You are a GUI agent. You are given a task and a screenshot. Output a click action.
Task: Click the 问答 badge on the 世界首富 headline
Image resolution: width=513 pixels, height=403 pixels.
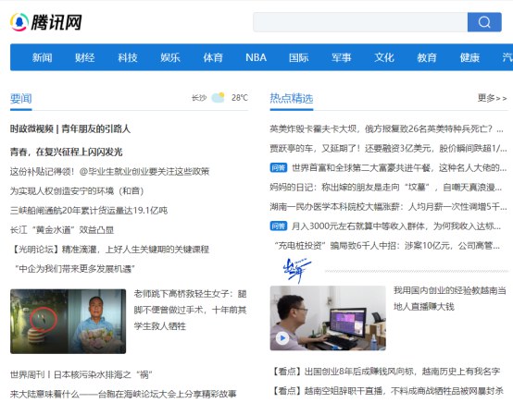(279, 168)
